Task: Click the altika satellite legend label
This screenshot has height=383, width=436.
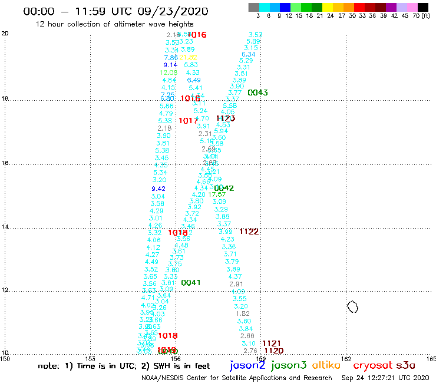Action: pyautogui.click(x=326, y=365)
